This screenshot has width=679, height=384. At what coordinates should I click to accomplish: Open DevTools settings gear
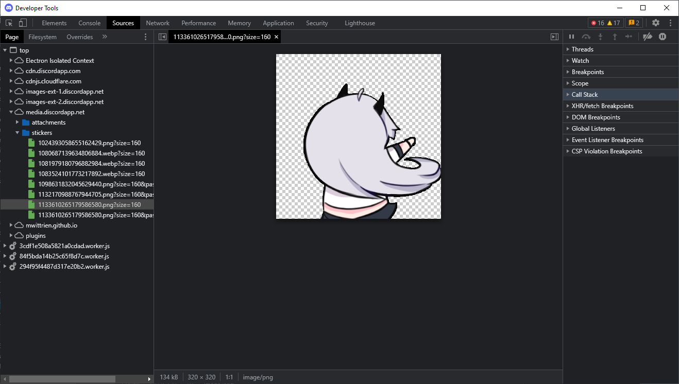point(655,23)
